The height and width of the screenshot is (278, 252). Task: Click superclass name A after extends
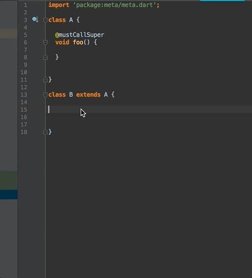[x=106, y=95]
